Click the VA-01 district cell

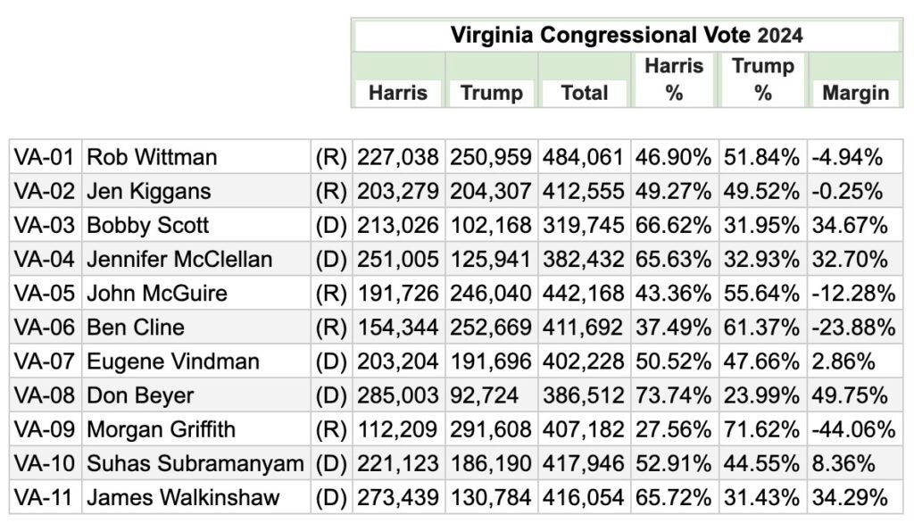[44, 158]
